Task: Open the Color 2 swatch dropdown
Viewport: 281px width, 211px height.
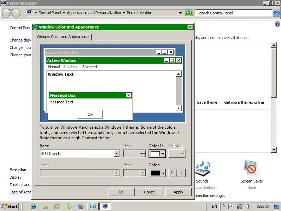Action: [x=177, y=154]
